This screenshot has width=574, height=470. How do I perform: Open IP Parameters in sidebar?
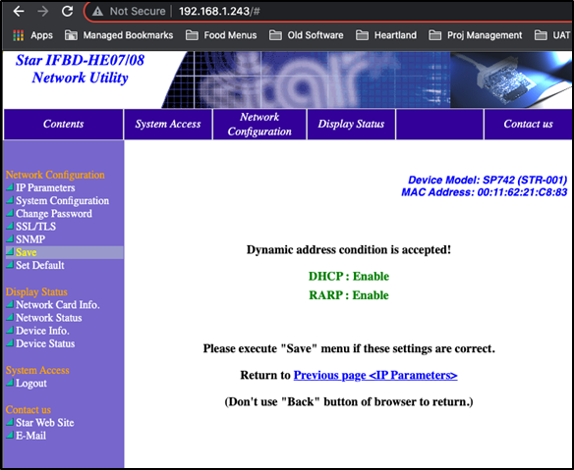click(x=45, y=187)
